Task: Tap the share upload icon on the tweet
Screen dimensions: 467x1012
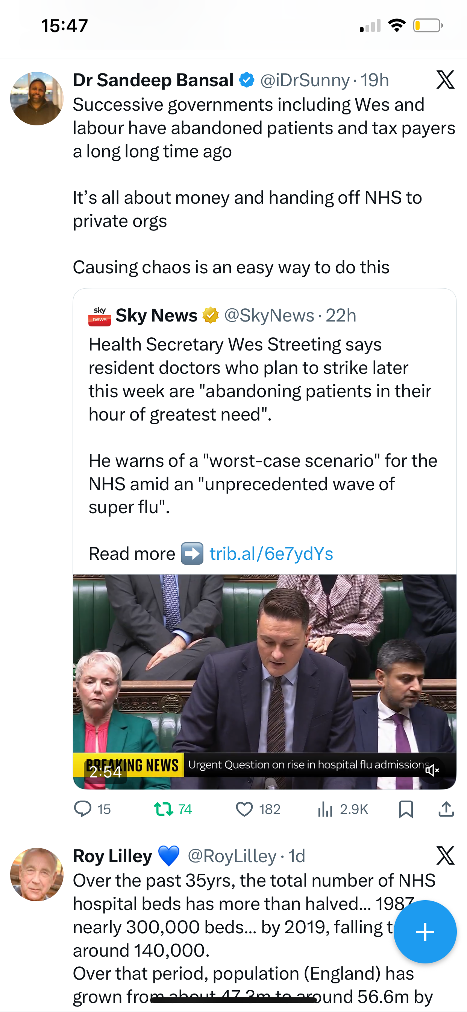Action: pos(446,809)
